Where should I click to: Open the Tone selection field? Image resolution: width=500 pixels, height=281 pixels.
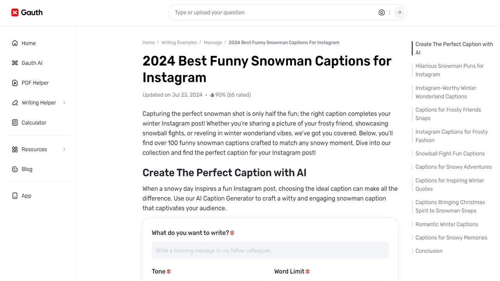209,280
